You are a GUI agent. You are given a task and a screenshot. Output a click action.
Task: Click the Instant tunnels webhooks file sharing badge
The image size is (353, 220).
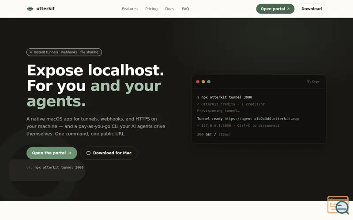click(x=64, y=52)
